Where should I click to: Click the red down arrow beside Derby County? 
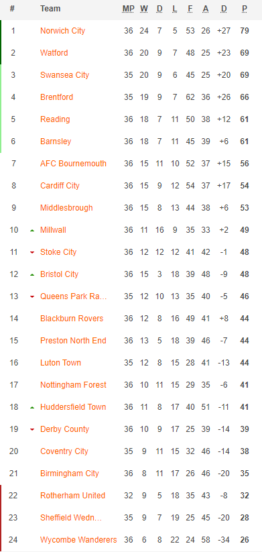[32, 429]
